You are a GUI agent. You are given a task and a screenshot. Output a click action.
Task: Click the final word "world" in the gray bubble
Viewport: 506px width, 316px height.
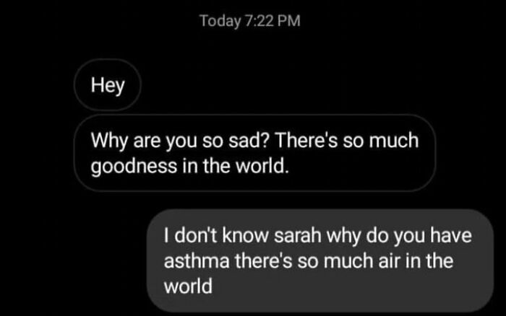pos(188,286)
